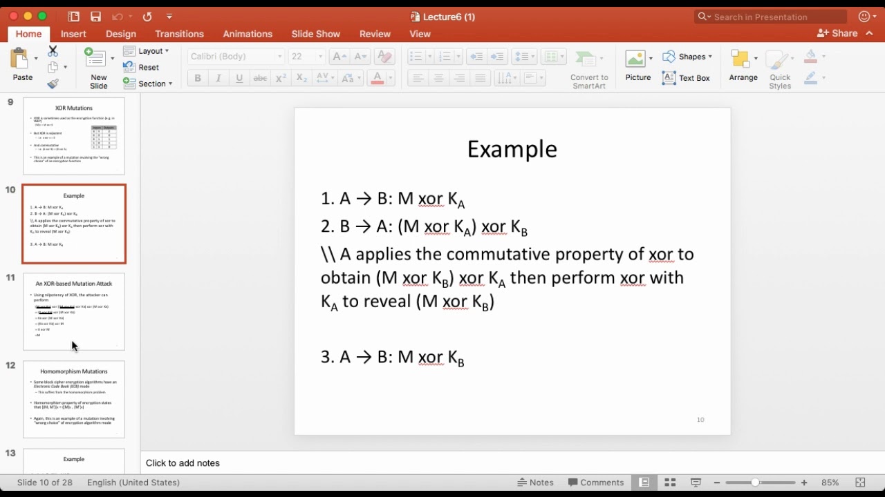This screenshot has width=885, height=497.
Task: Switch to Slide Sorter view
Action: (670, 483)
